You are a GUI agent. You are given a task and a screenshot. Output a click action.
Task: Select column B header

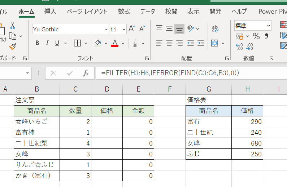click(x=37, y=89)
